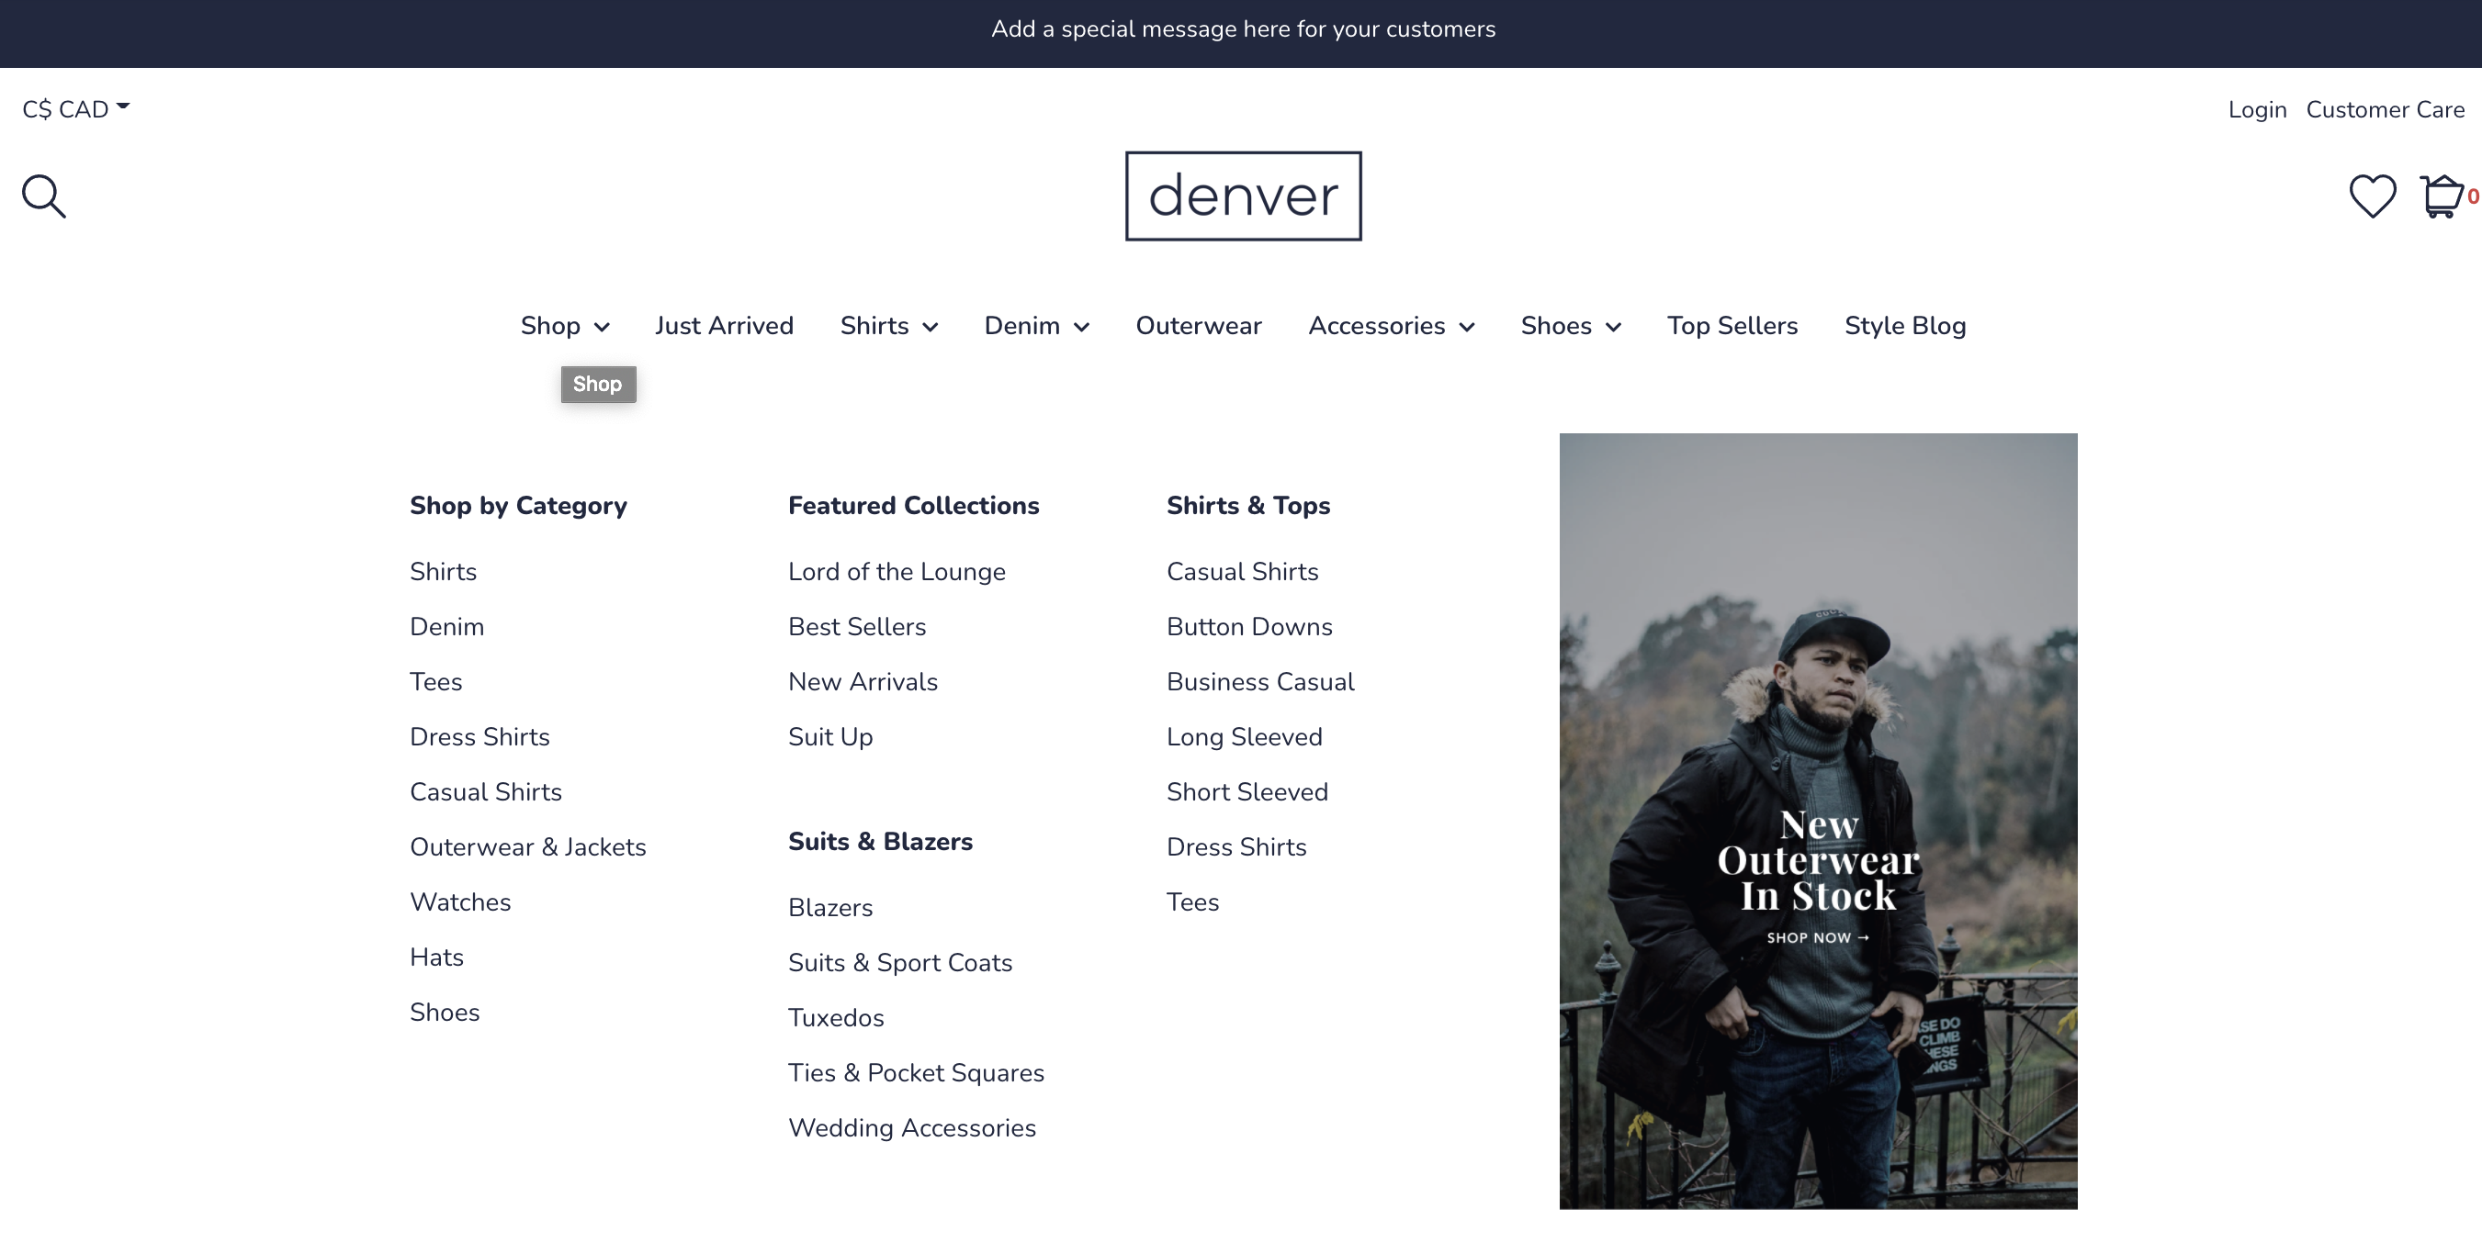This screenshot has height=1254, width=2482.
Task: Open the shopping cart icon
Action: 2441,196
